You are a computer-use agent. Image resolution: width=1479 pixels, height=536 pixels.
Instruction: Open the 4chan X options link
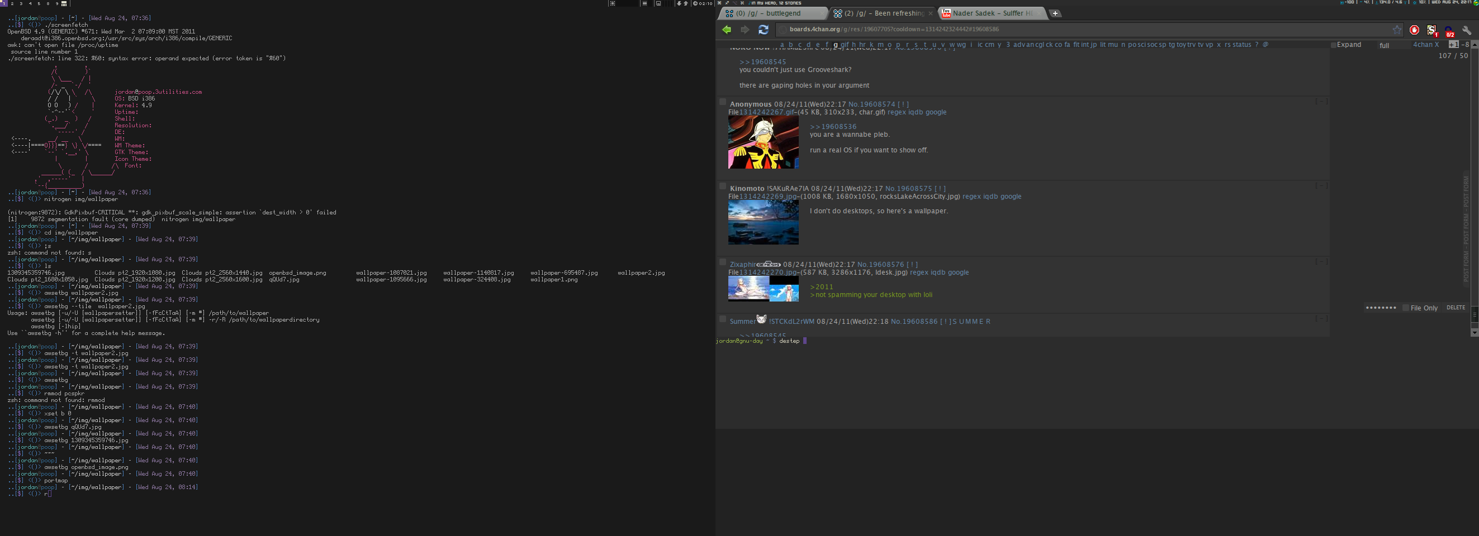(x=1425, y=45)
